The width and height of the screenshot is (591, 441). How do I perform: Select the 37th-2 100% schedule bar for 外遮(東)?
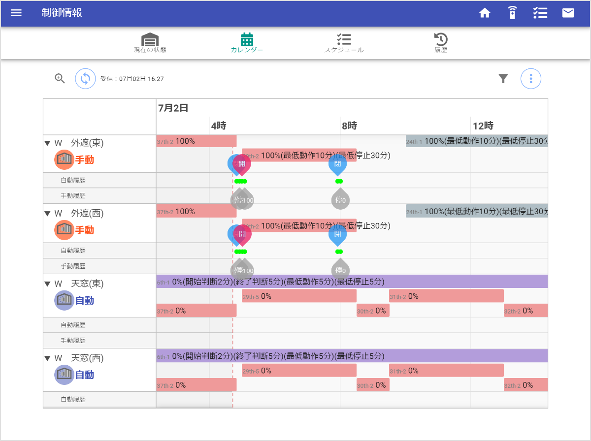196,141
